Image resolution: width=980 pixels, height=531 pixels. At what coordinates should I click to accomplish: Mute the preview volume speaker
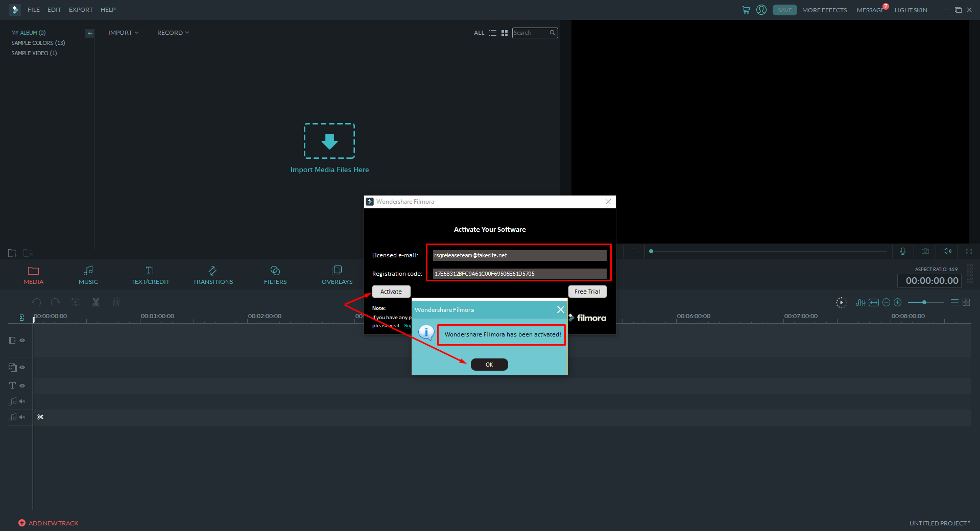point(947,251)
